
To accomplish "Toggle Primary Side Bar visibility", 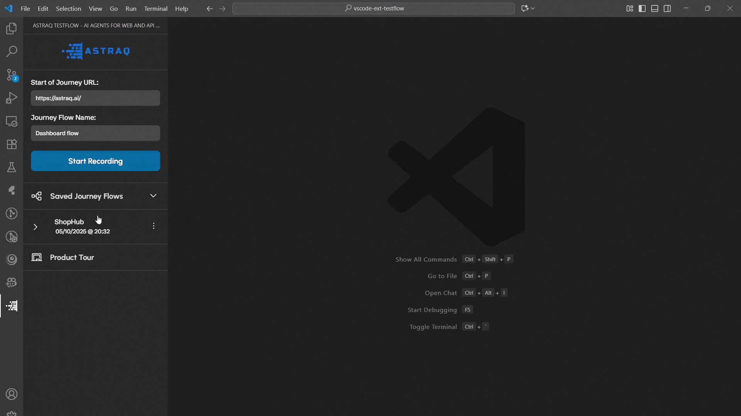I will pos(642,8).
